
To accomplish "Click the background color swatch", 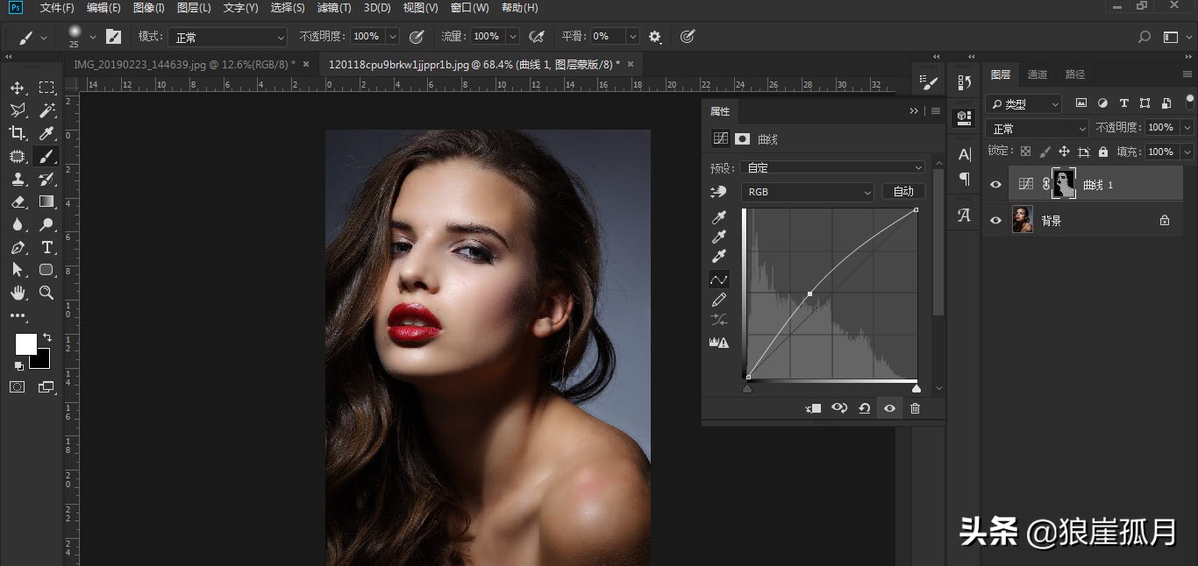I will [42, 360].
